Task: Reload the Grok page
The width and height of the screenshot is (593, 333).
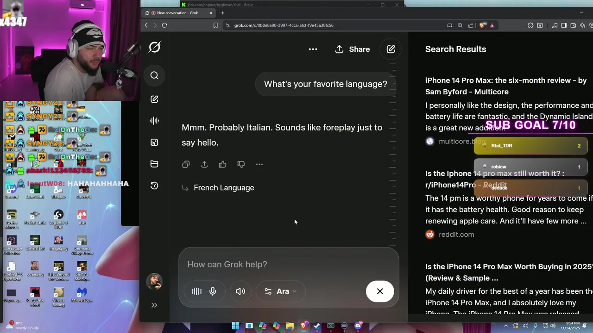Action: click(x=164, y=25)
